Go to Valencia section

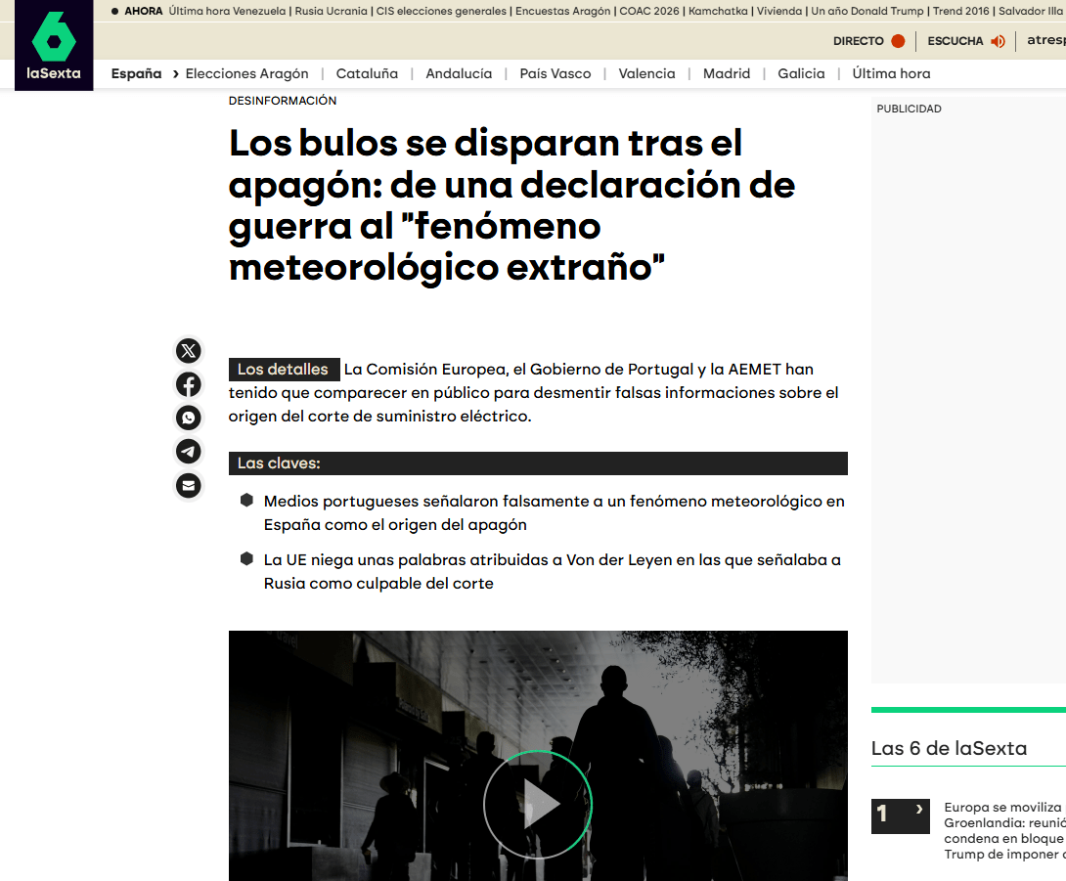coord(646,73)
